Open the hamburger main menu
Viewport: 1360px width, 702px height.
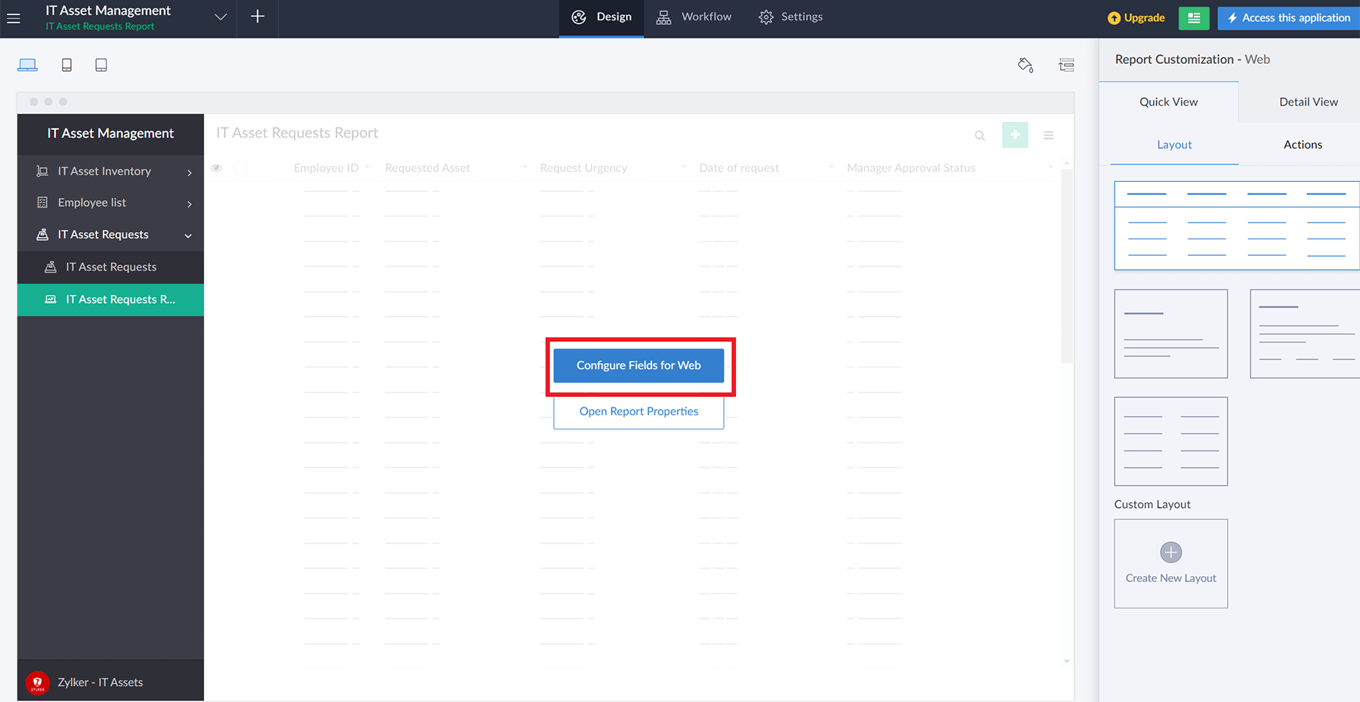click(14, 17)
